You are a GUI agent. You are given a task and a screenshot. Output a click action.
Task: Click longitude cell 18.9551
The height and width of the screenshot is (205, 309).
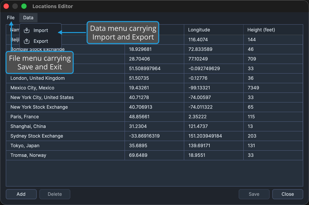pos(214,155)
